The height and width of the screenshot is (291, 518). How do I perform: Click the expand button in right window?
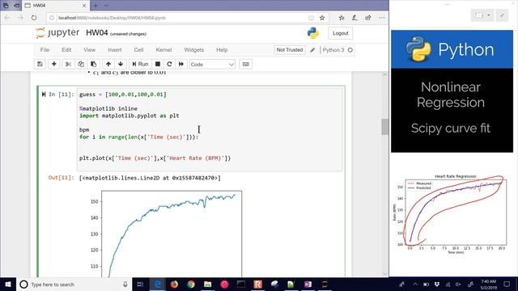tap(502, 15)
